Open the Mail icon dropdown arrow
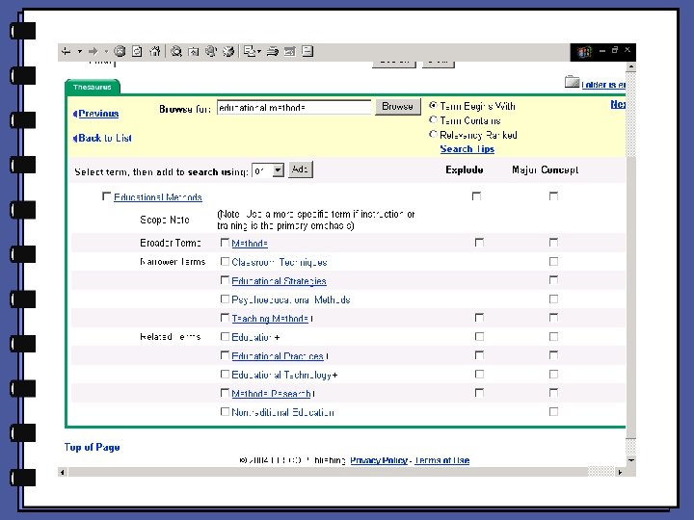Screen dimensions: 694x520 click(x=259, y=51)
